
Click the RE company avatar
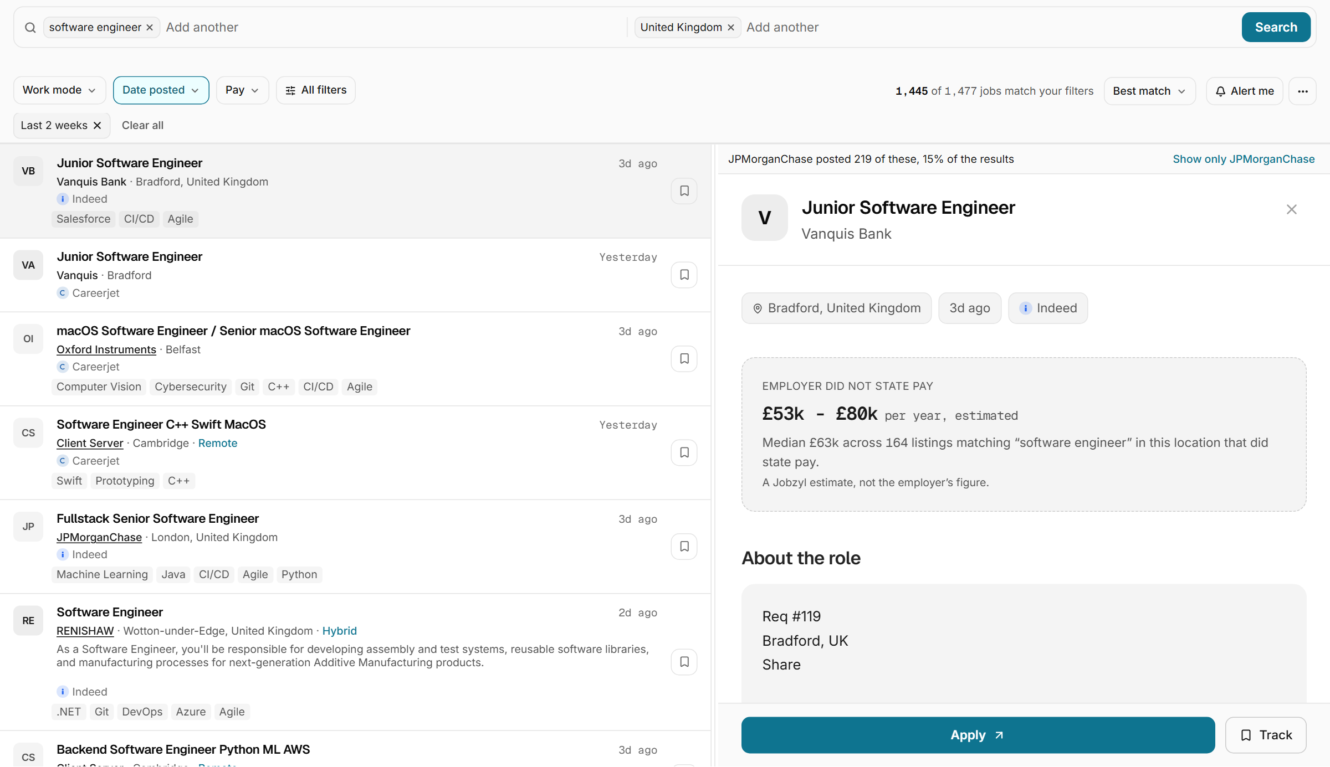point(28,620)
